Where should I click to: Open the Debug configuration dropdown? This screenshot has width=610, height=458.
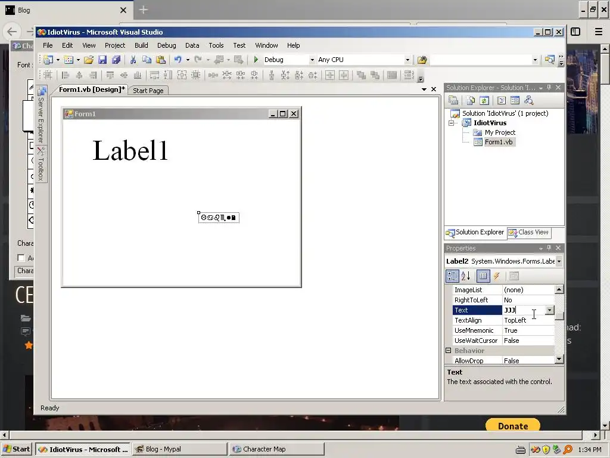click(x=312, y=60)
